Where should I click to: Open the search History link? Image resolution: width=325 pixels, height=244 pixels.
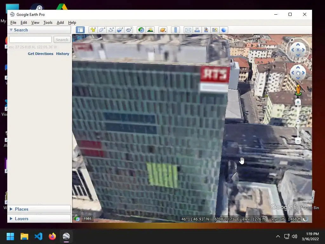[63, 53]
